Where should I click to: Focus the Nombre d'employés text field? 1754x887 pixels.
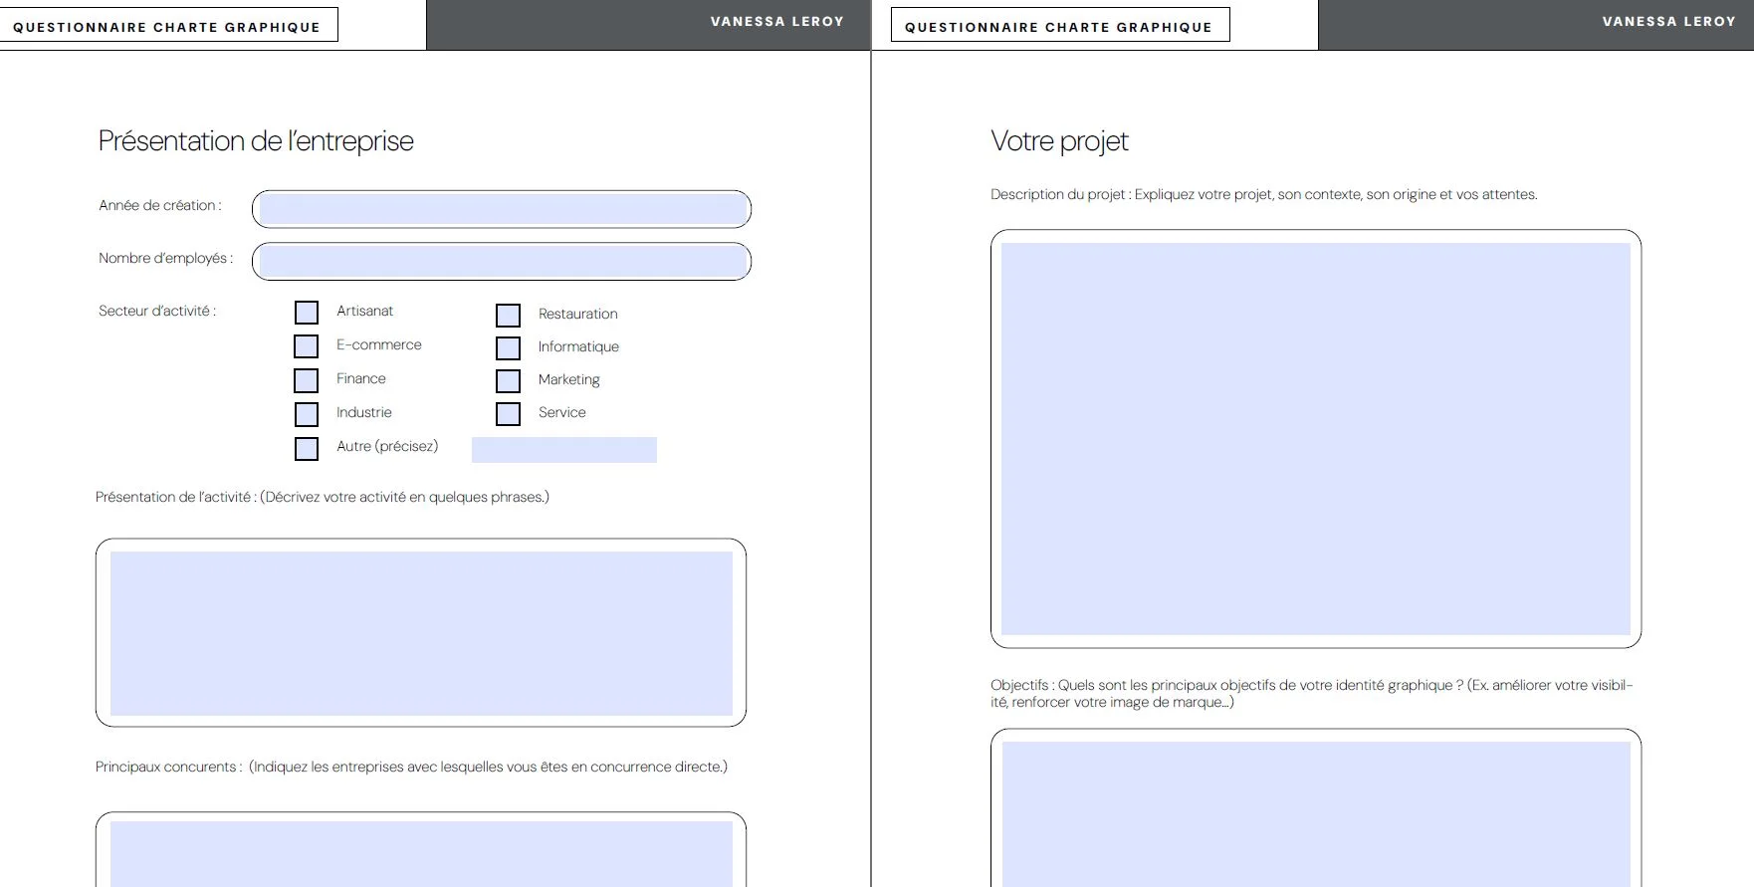tap(502, 262)
